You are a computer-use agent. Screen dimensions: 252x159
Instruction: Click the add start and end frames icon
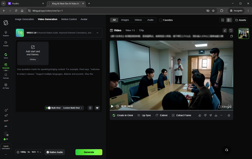coord(33,47)
